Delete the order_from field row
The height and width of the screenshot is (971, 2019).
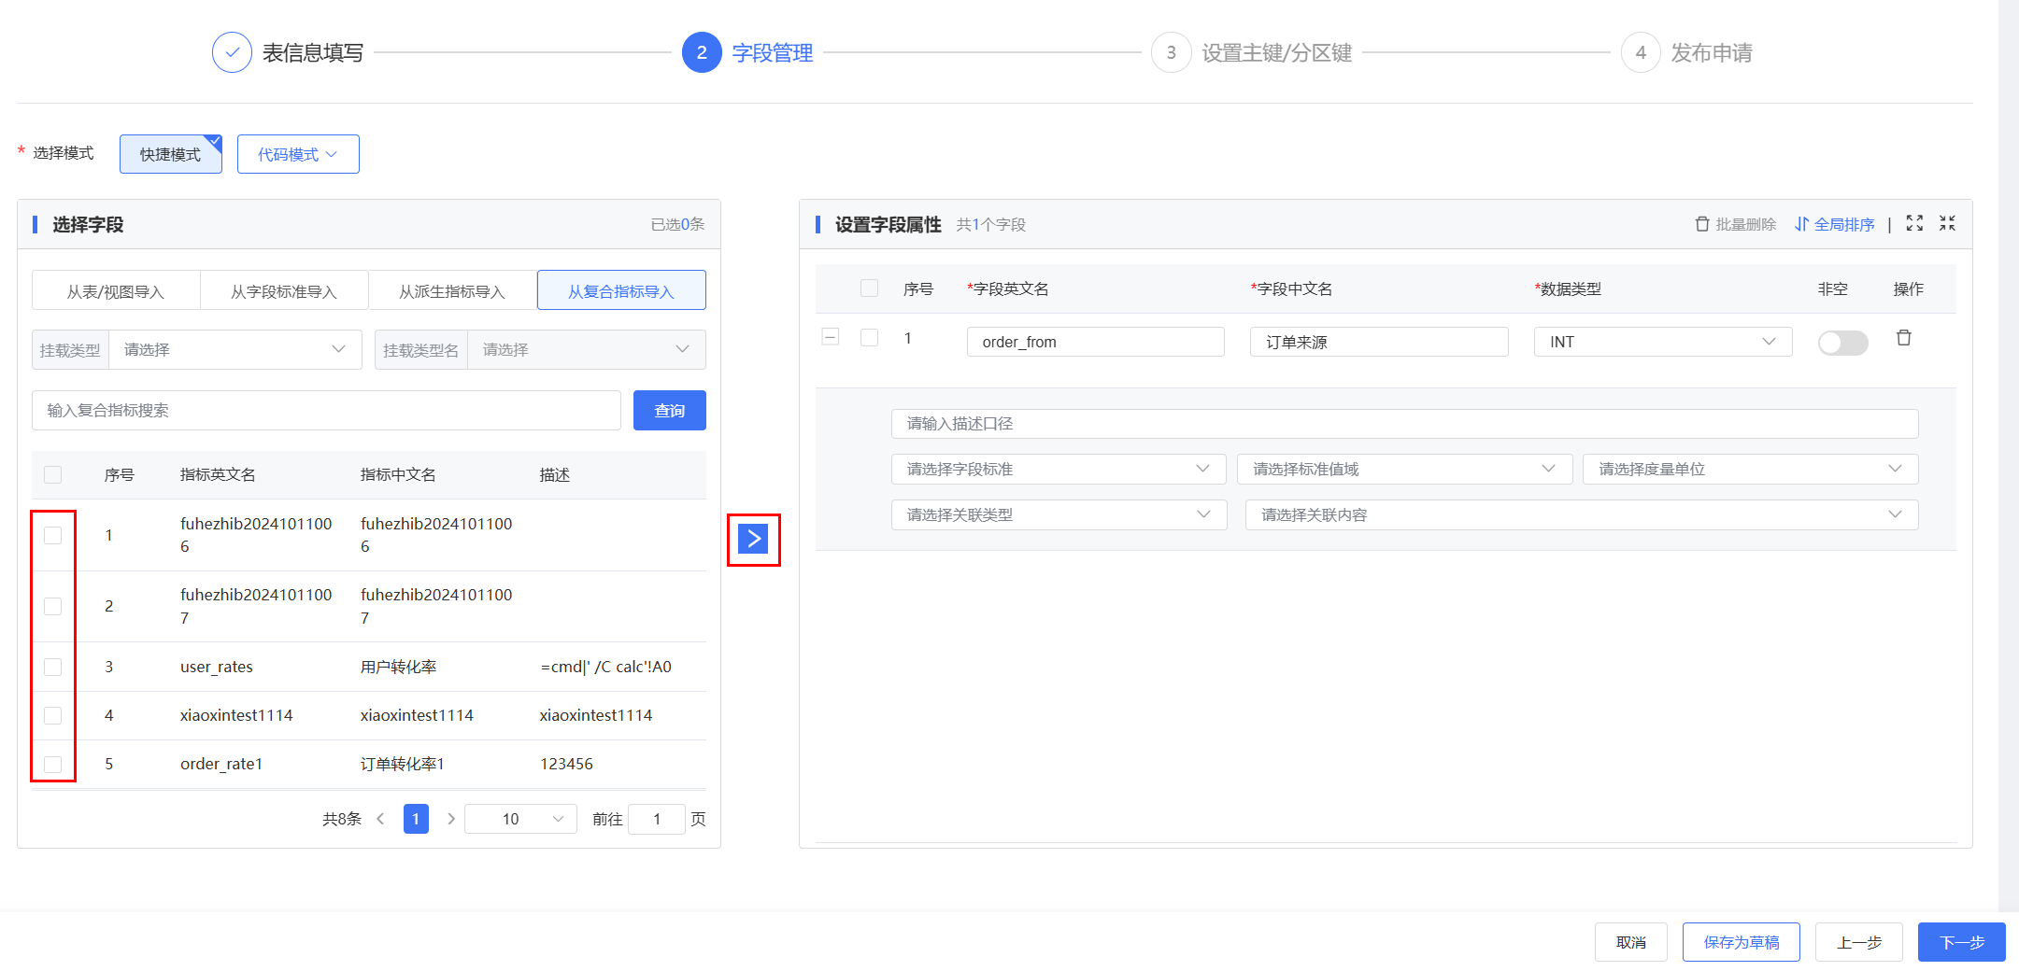pyautogui.click(x=1903, y=338)
